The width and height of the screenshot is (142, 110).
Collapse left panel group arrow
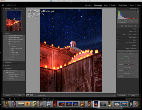coord(1,52)
